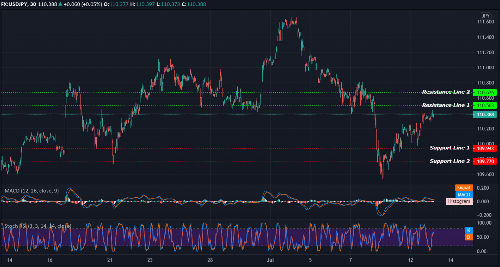
Task: Click the 110.200 price axis label
Action: 485,129
